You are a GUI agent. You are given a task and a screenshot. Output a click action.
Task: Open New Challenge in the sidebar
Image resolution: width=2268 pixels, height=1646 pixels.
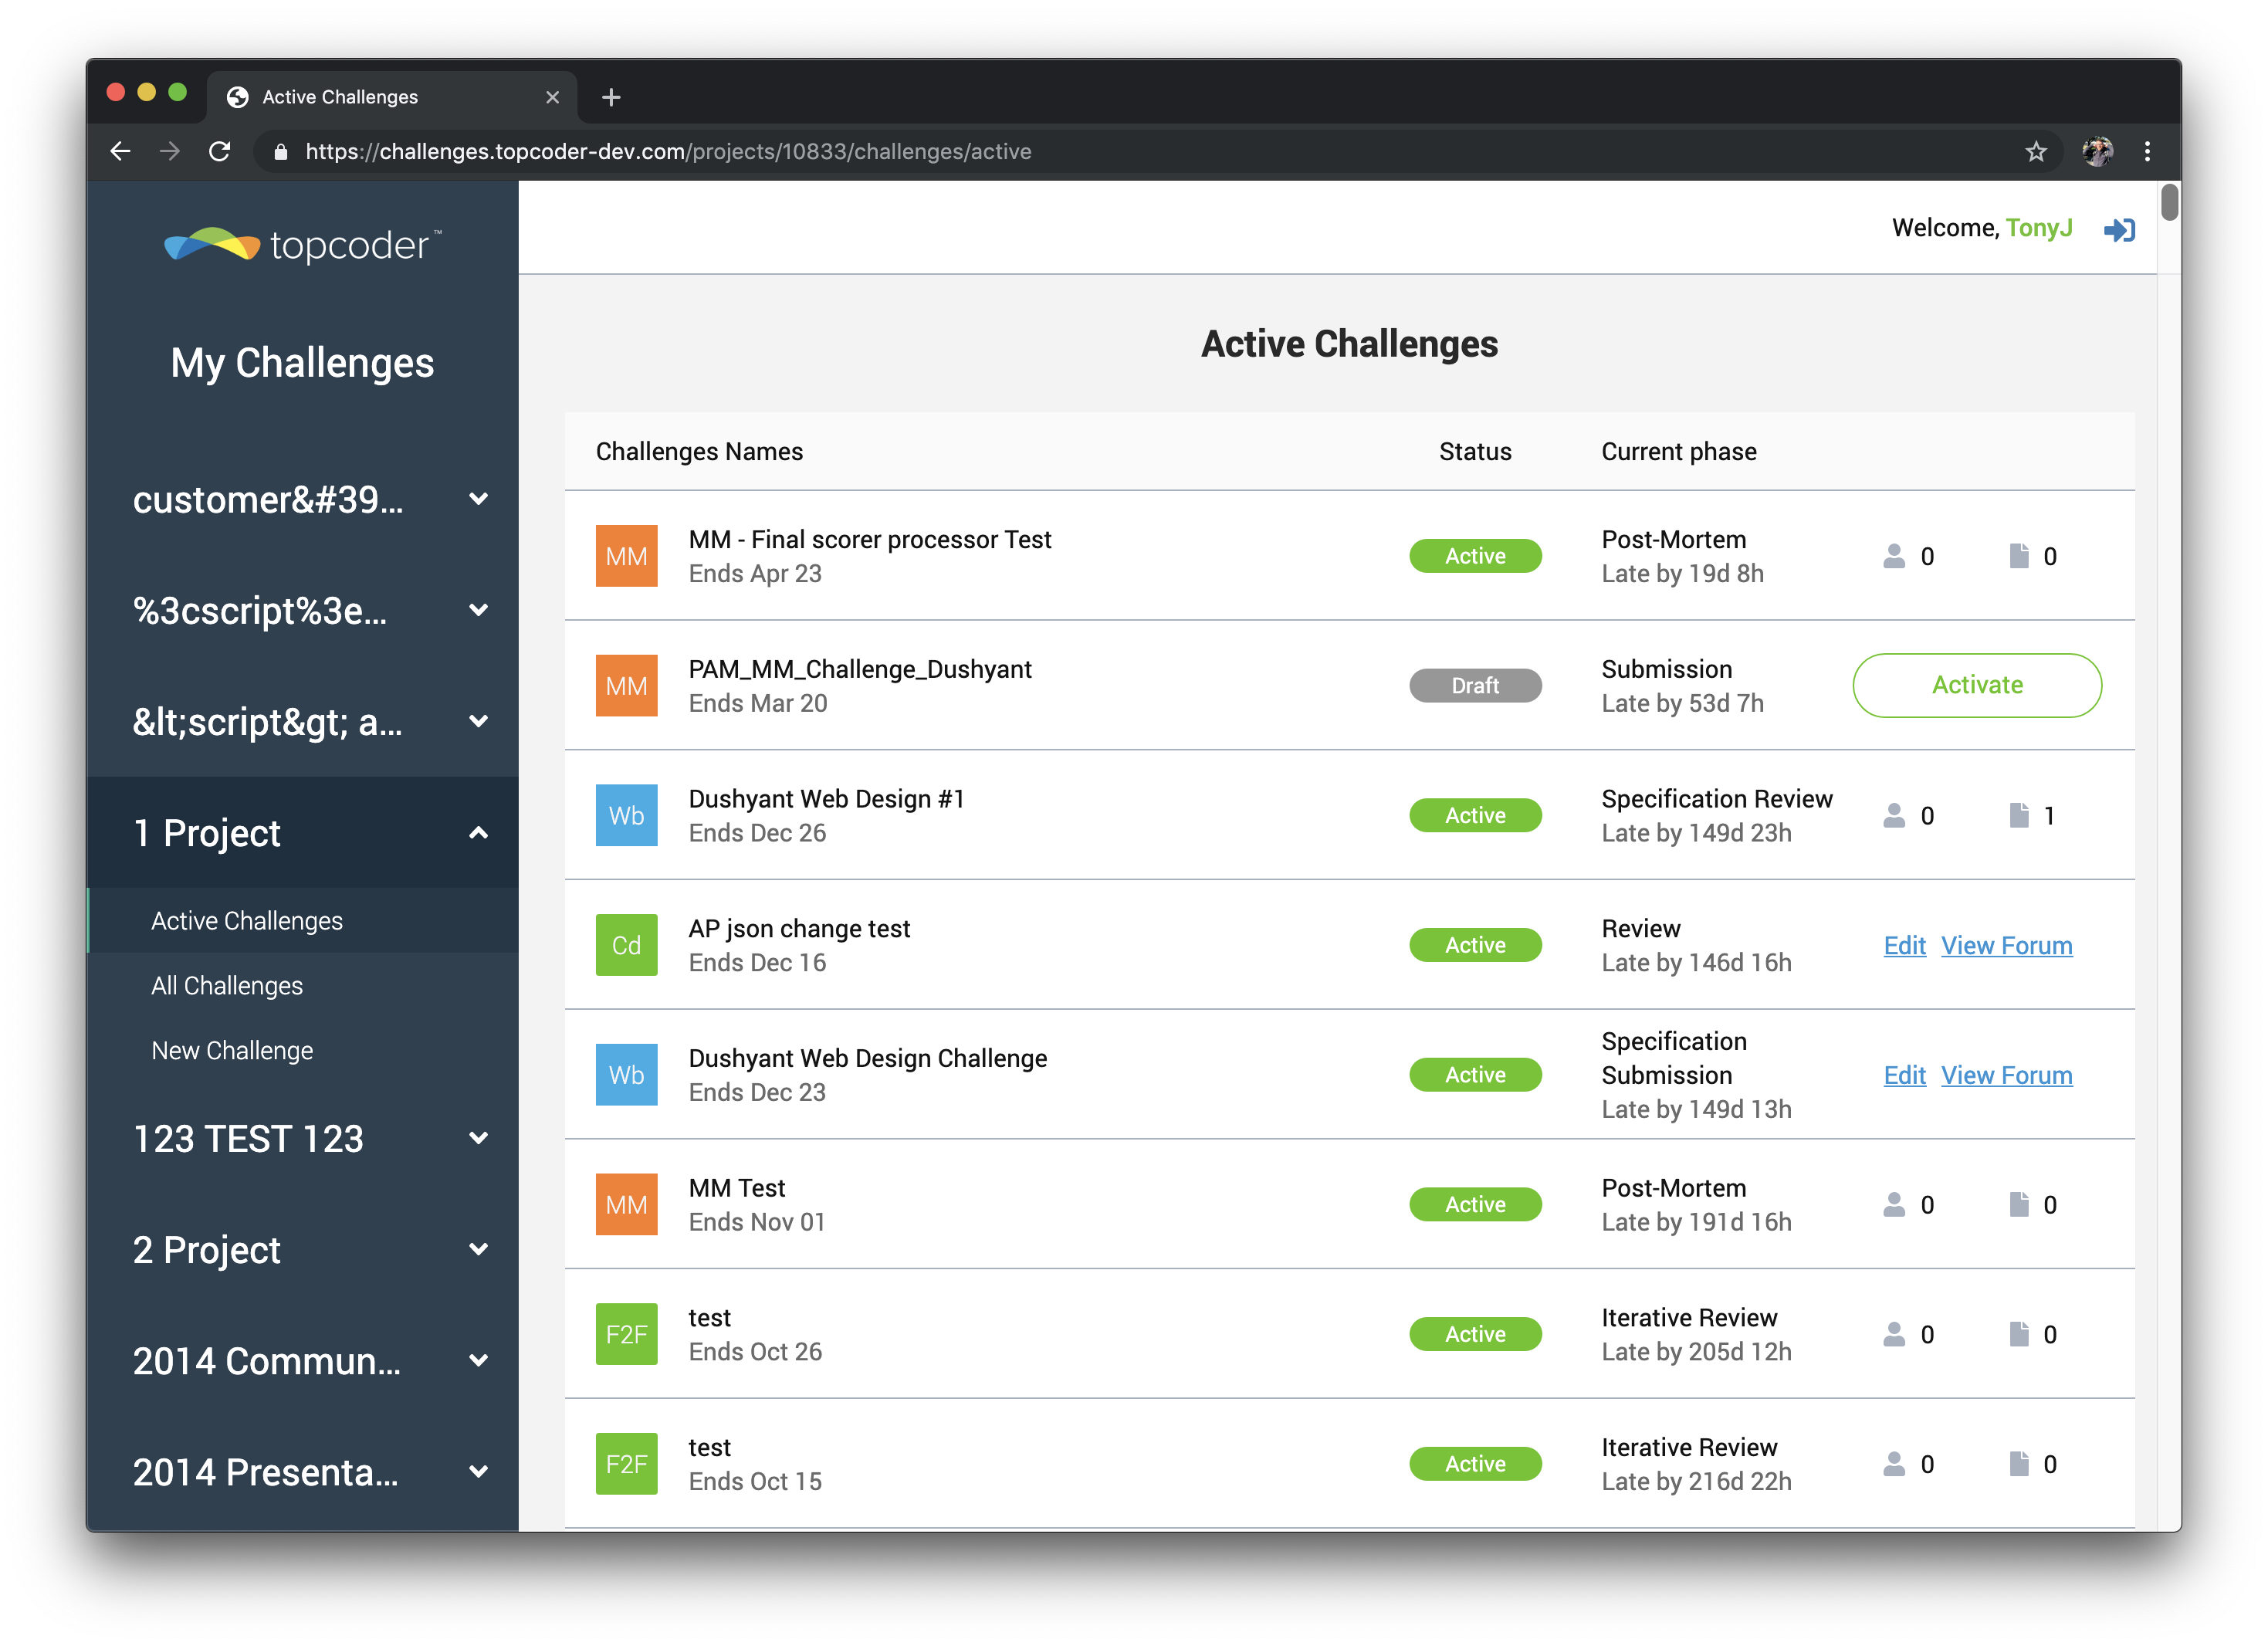(x=232, y=1051)
